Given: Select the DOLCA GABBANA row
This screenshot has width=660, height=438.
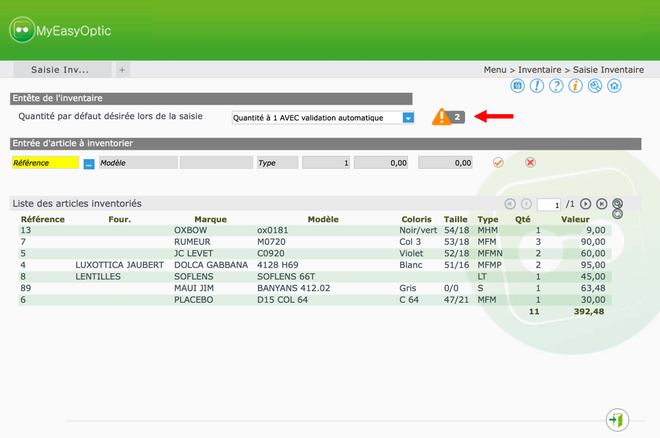Looking at the screenshot, I should pos(315,265).
